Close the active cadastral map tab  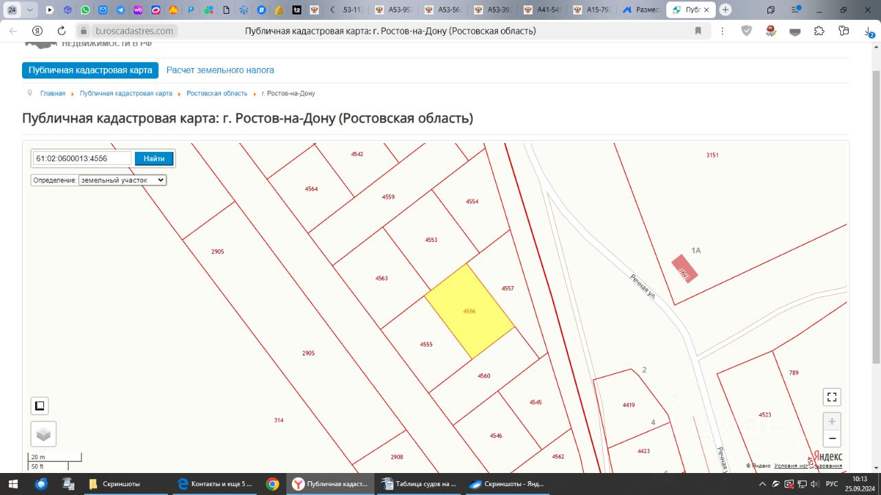706,10
